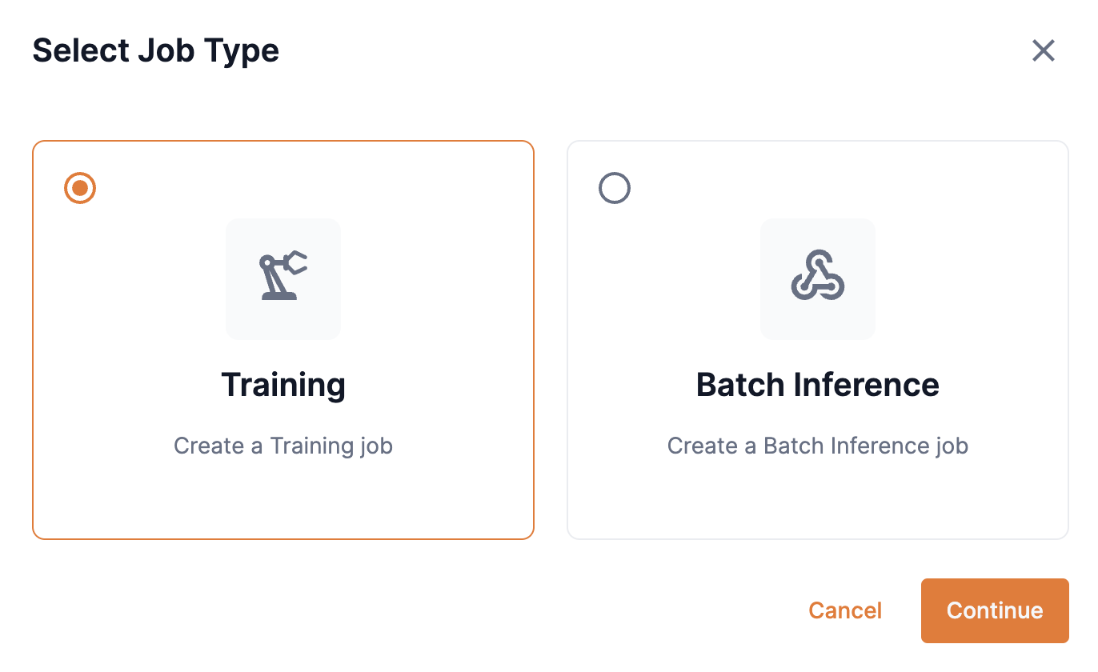1098x672 pixels.
Task: Select the Training radio button
Action: pyautogui.click(x=79, y=188)
